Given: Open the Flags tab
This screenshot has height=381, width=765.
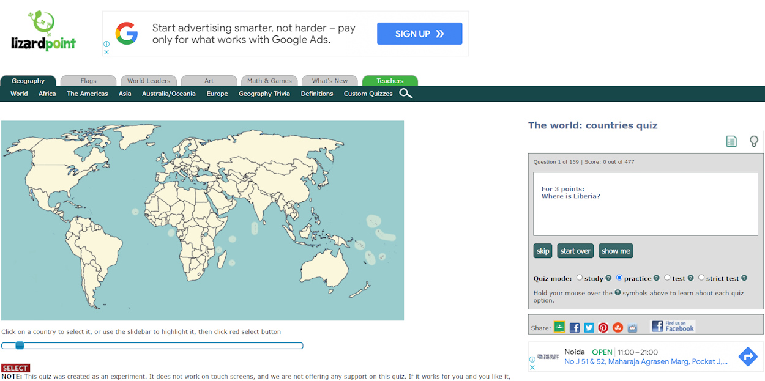Looking at the screenshot, I should pos(88,80).
